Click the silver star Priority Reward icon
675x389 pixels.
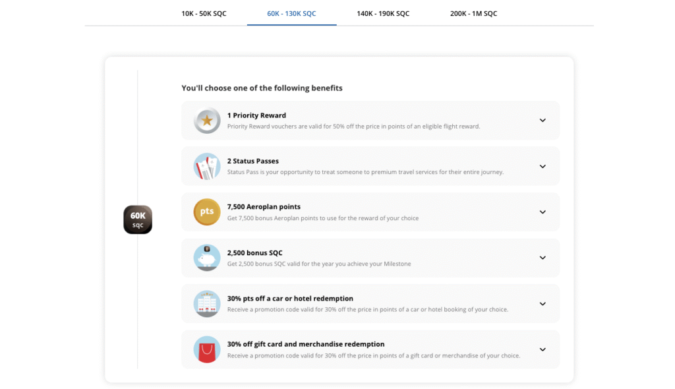click(x=207, y=121)
